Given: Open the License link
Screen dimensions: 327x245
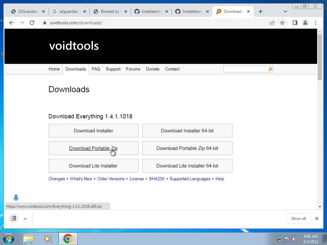Looking at the screenshot, I should (137, 179).
